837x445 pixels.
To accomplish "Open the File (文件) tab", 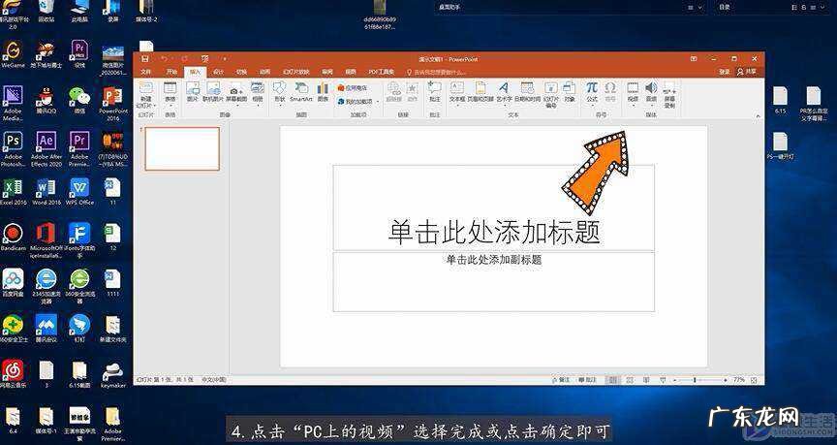I will click(x=145, y=72).
